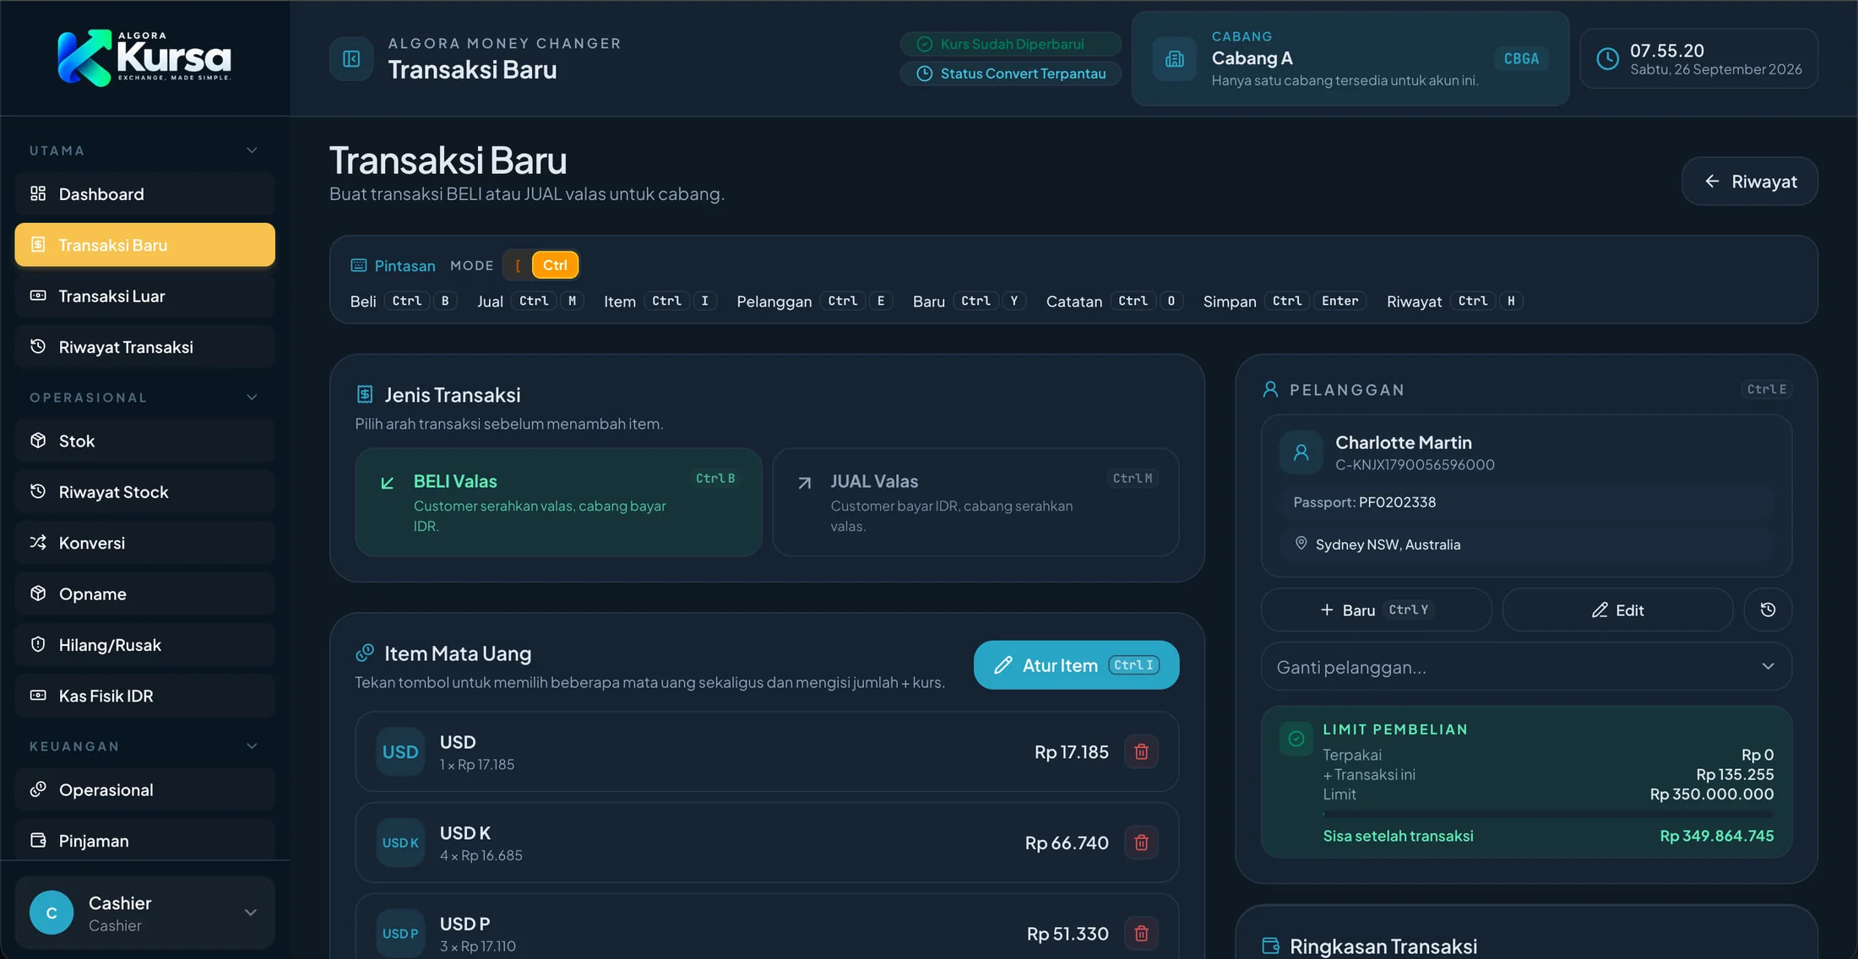The width and height of the screenshot is (1858, 959).
Task: Toggle shortcut mode to Ctrl
Action: tap(555, 265)
